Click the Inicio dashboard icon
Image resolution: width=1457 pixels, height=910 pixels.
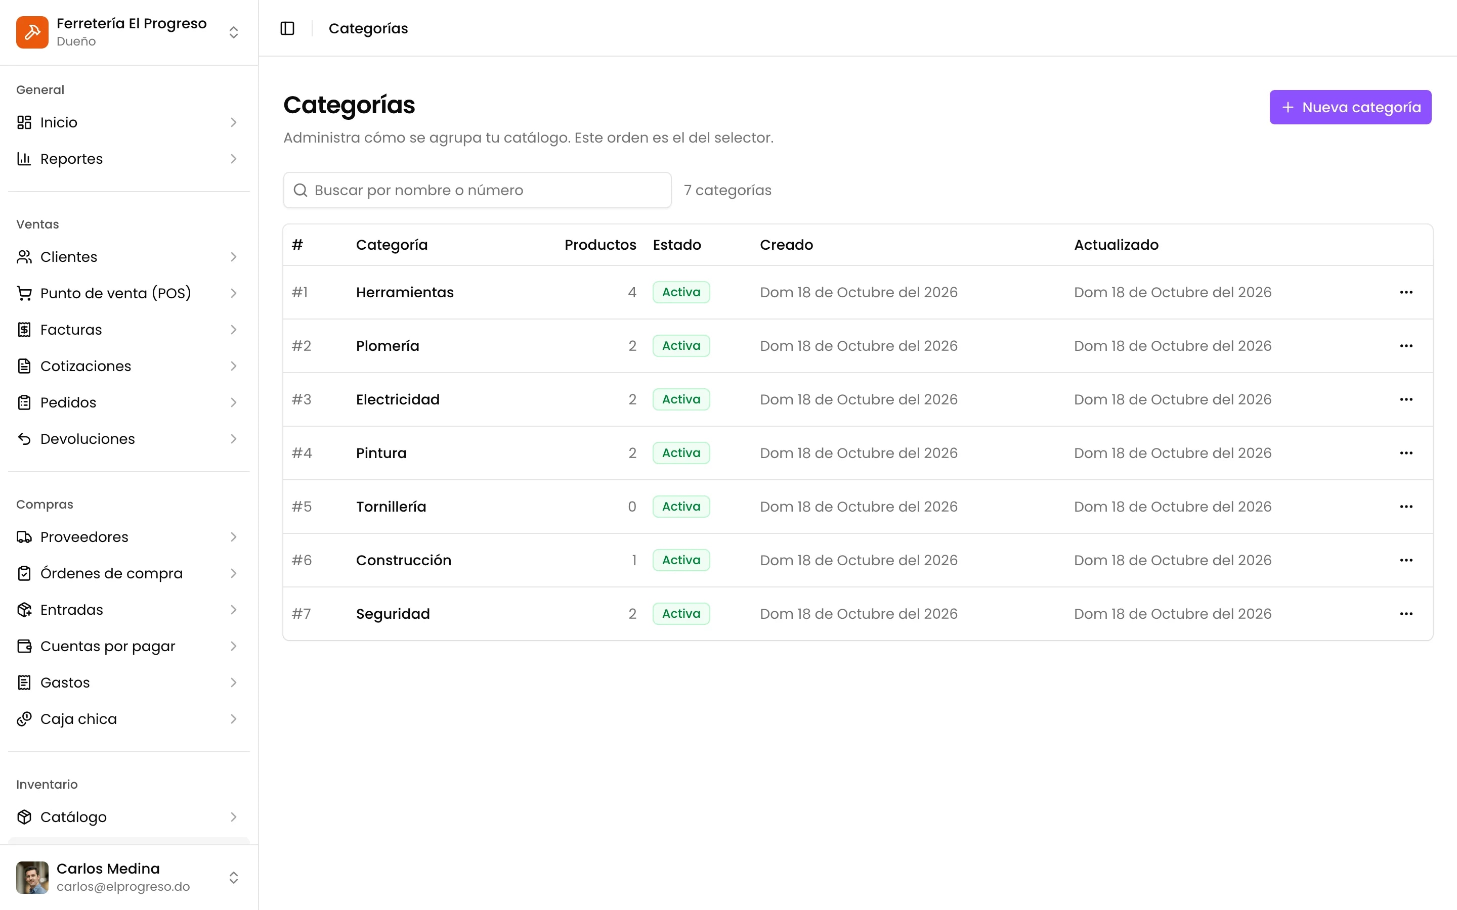click(24, 122)
